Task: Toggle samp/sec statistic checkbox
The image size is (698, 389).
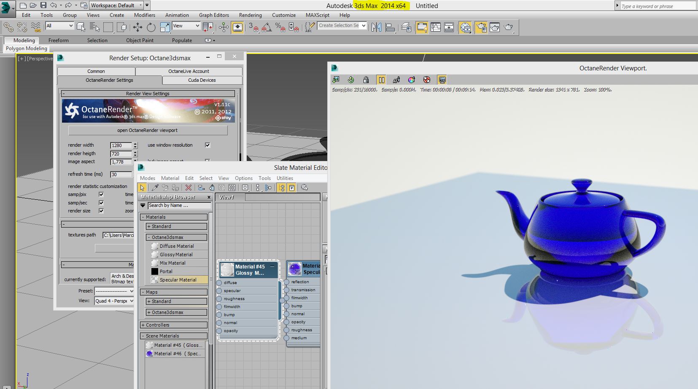Action: 101,203
